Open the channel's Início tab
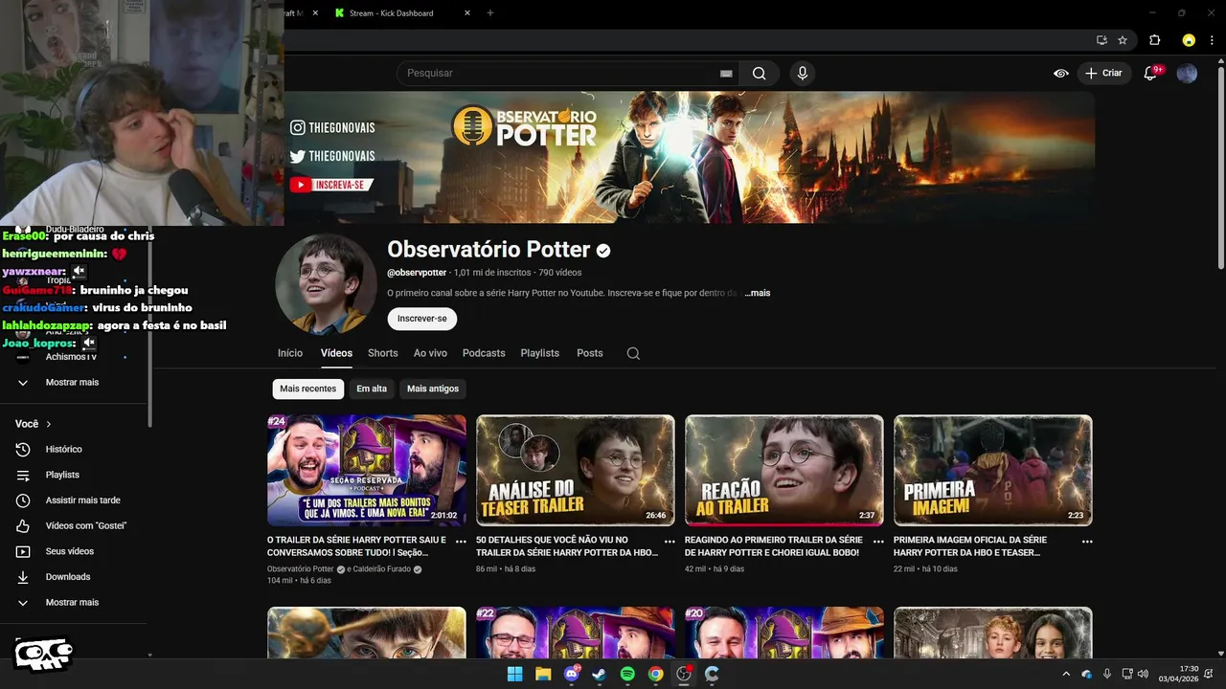This screenshot has height=689, width=1226. click(290, 353)
